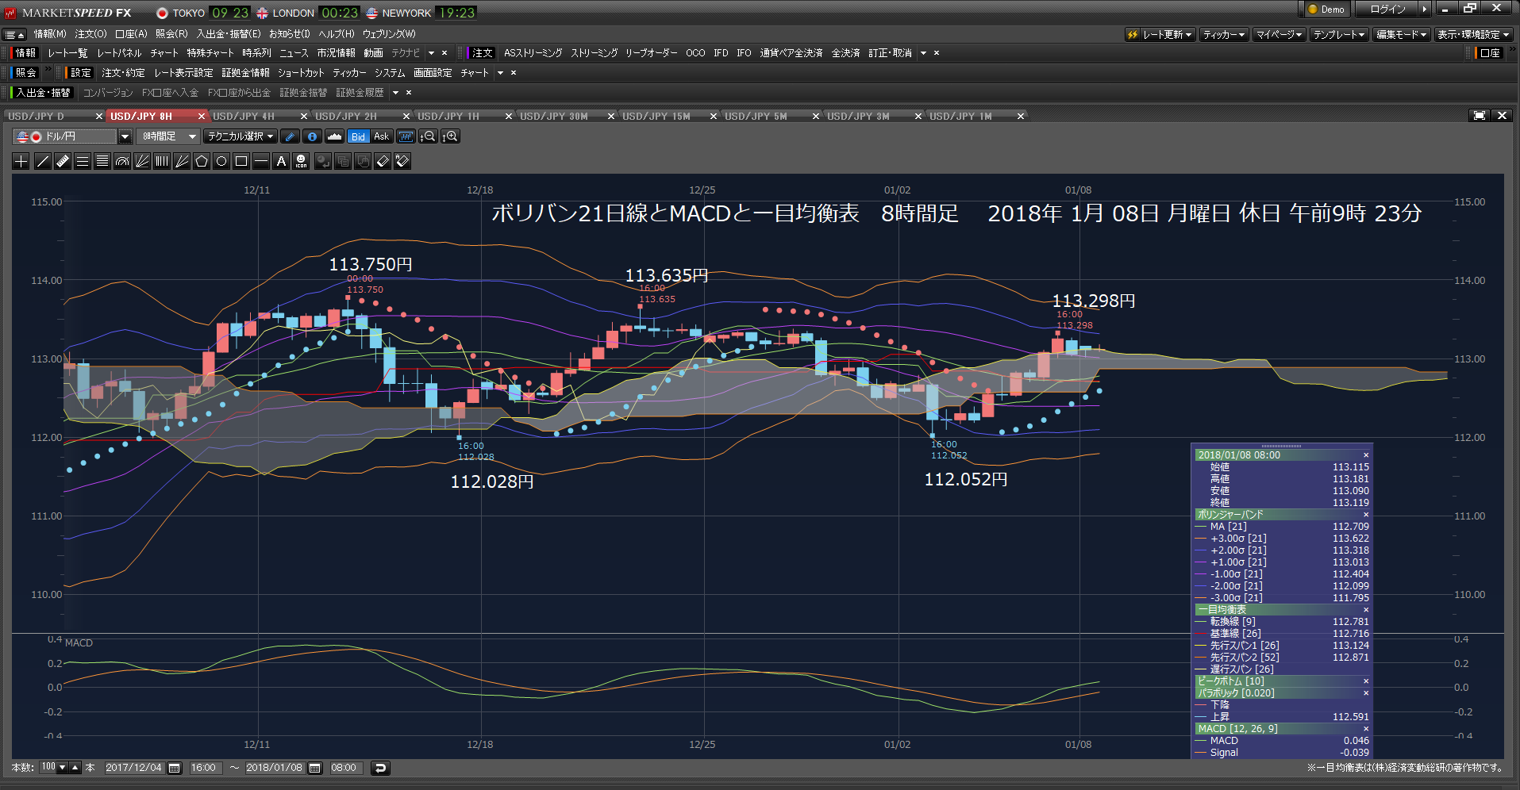Select the pentagon shape tool
This screenshot has width=1520, height=790.
pyautogui.click(x=202, y=161)
